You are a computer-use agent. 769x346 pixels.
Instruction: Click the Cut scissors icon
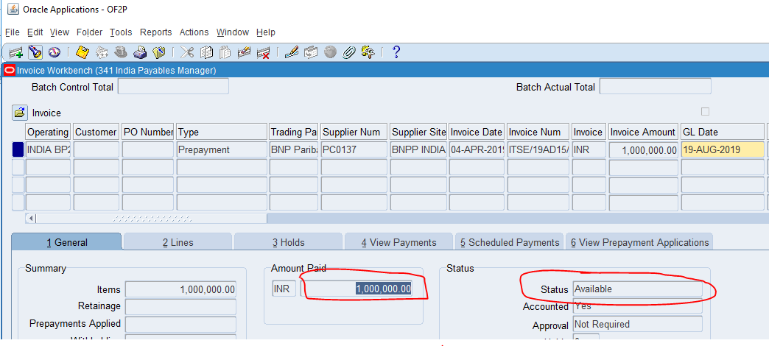point(187,52)
